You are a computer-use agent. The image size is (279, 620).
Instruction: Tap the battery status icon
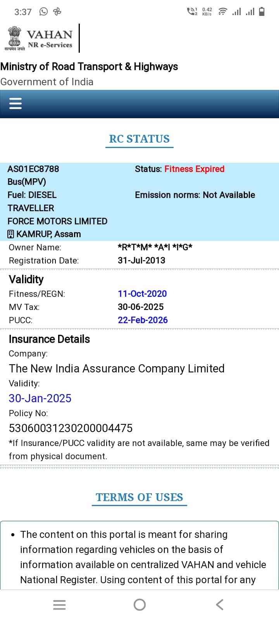[x=262, y=12]
